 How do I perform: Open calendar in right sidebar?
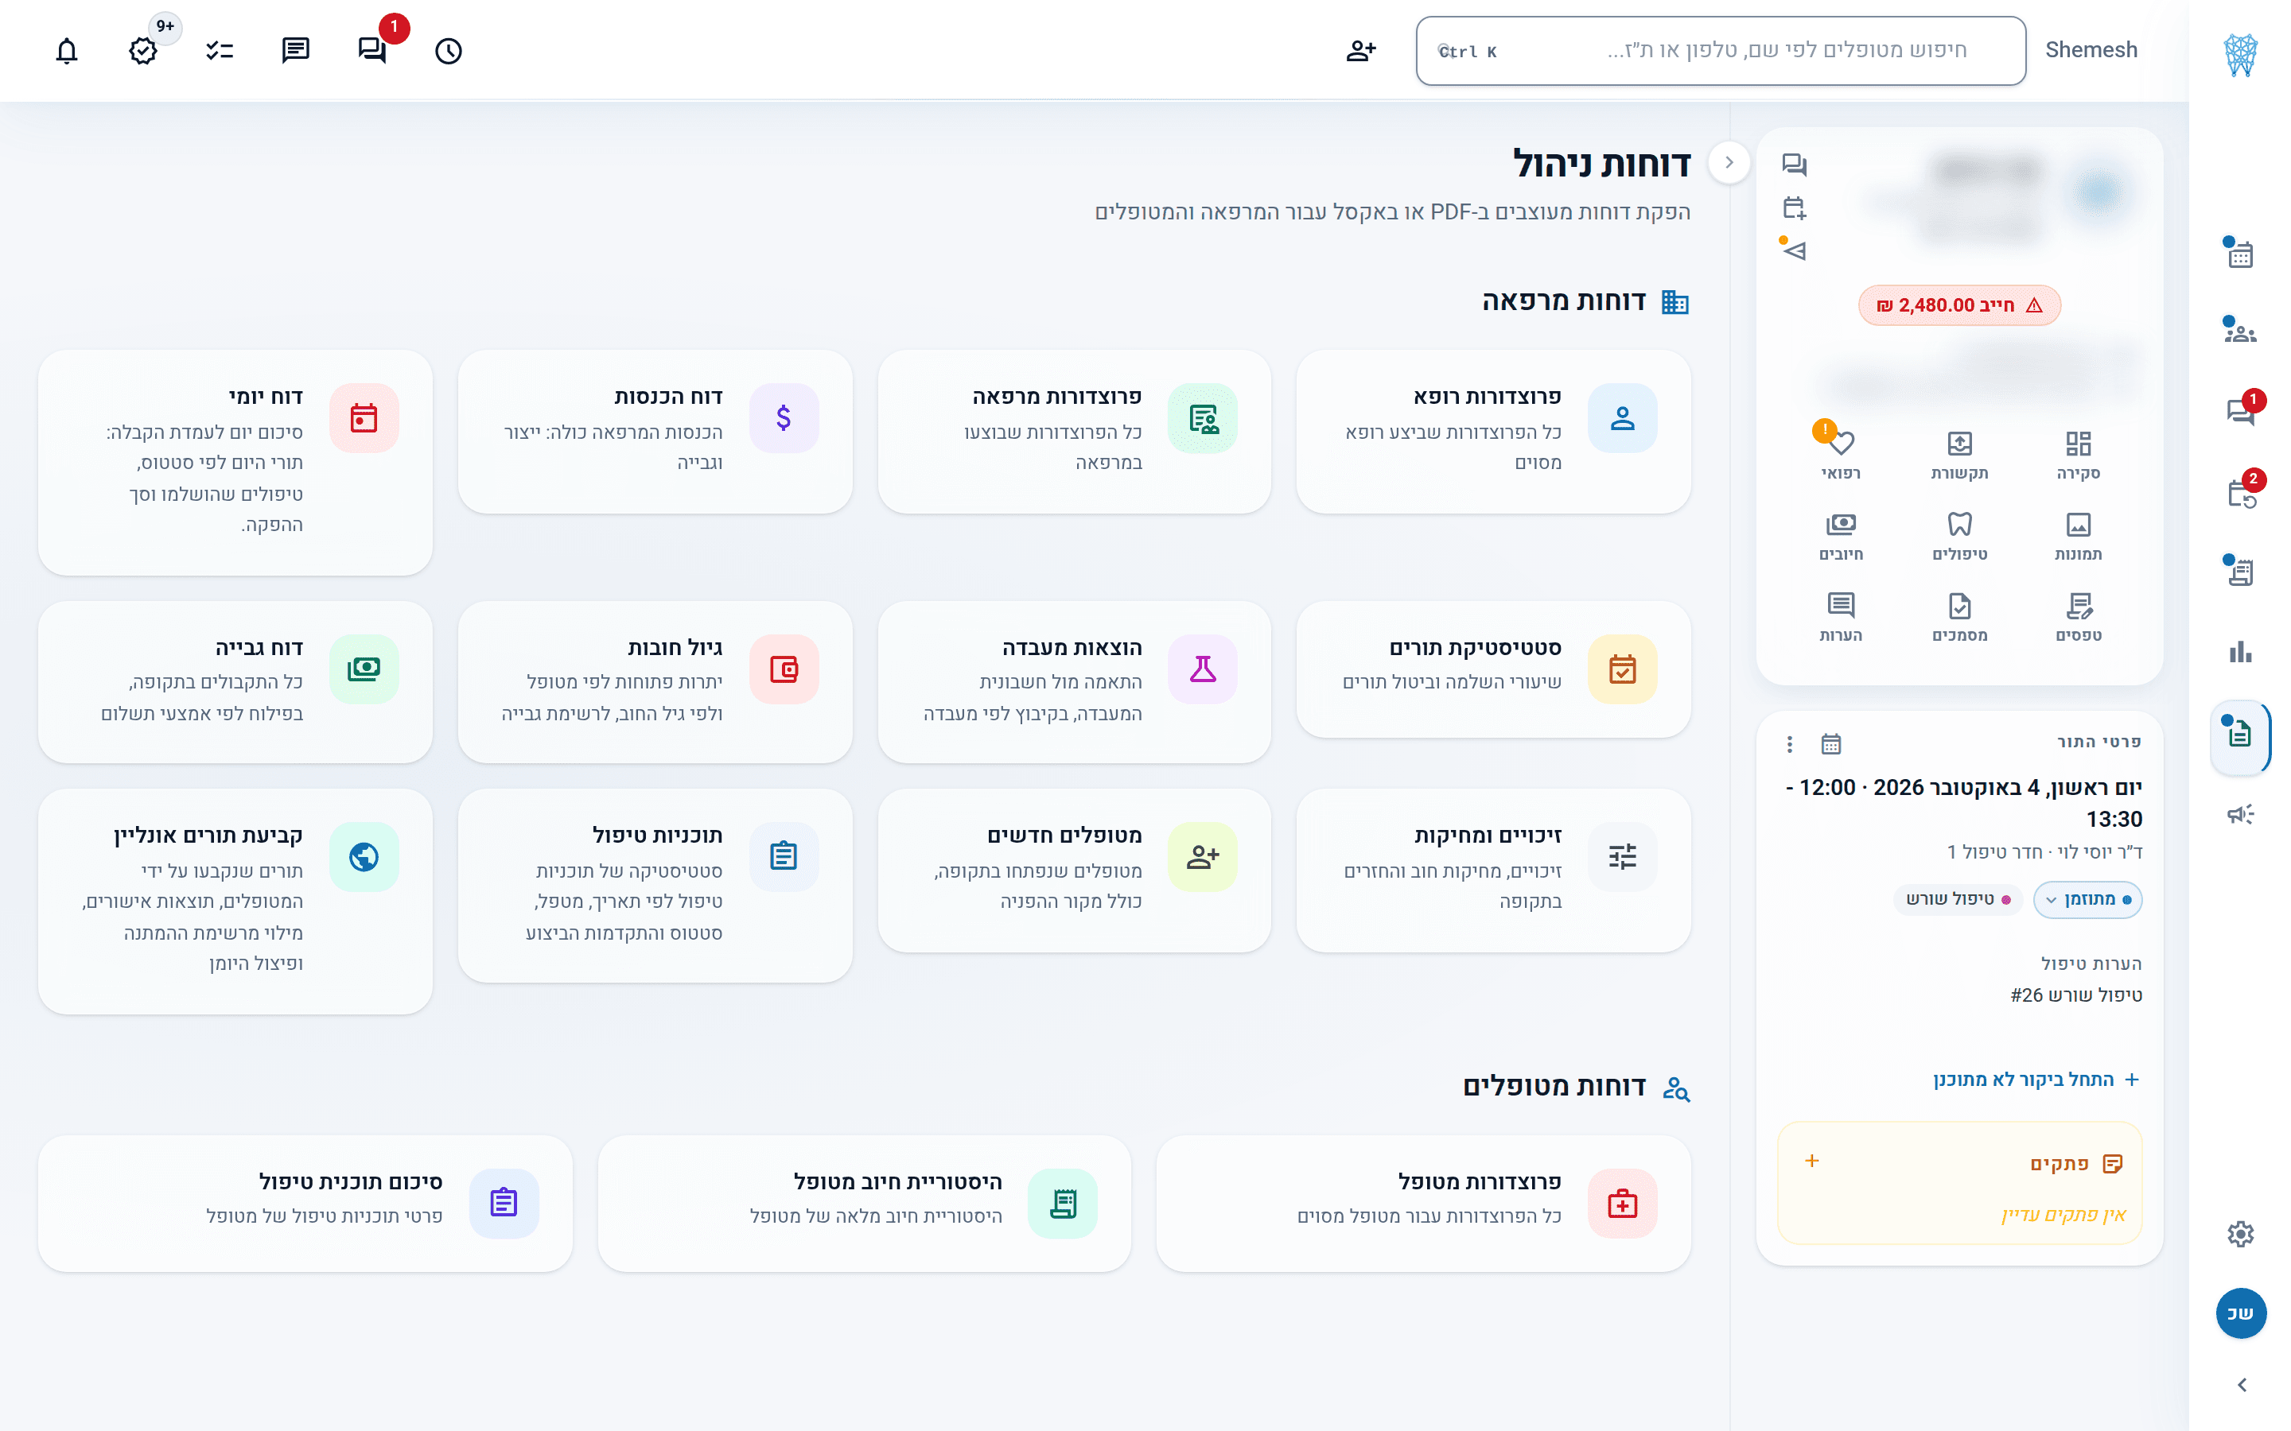point(2240,254)
